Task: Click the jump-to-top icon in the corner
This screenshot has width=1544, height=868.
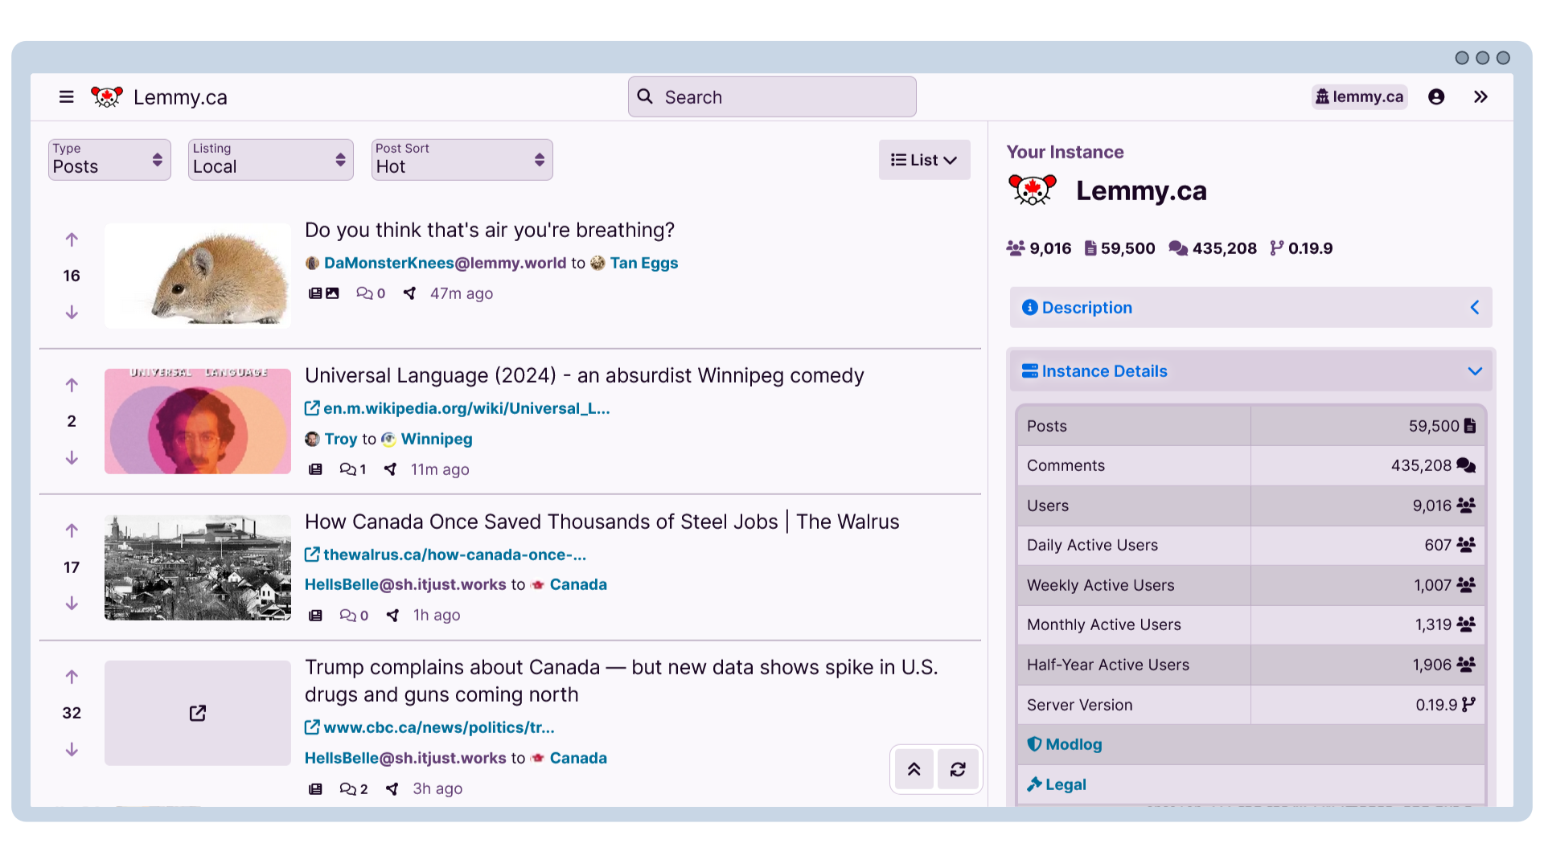Action: coord(914,769)
